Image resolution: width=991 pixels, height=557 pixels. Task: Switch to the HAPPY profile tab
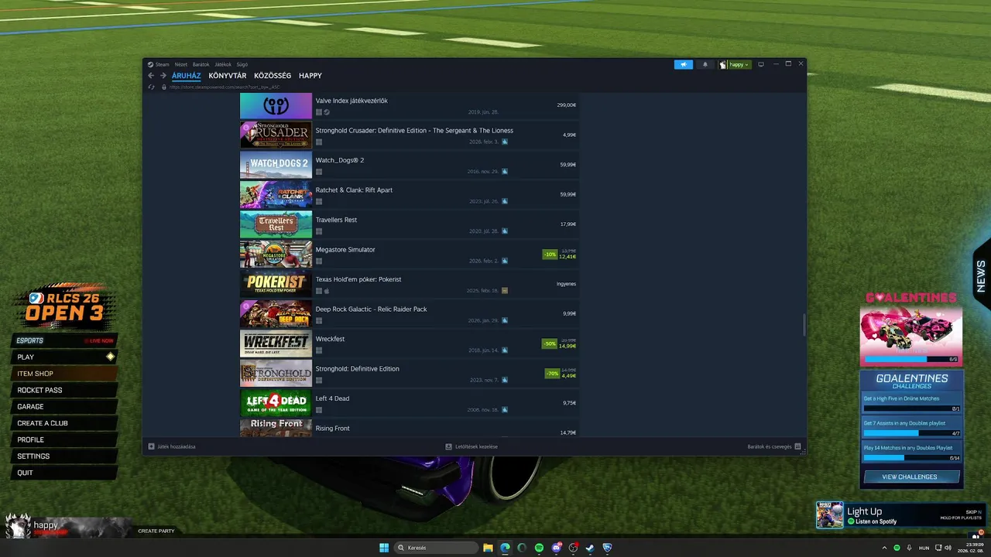point(310,76)
